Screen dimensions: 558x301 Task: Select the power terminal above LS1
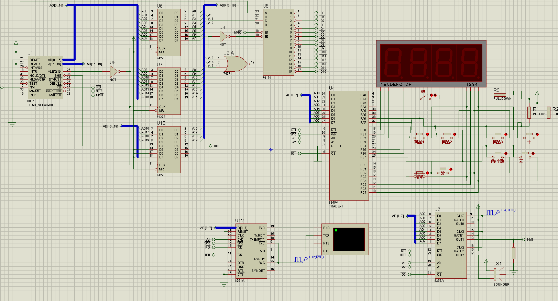486,261
